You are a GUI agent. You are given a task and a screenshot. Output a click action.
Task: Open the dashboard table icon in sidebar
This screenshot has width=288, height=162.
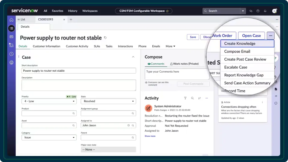click(11, 37)
